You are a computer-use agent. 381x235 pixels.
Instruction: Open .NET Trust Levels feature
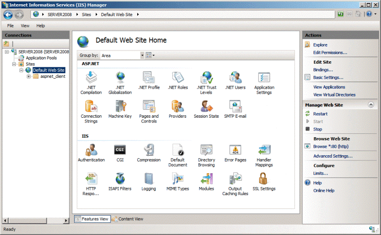click(206, 83)
